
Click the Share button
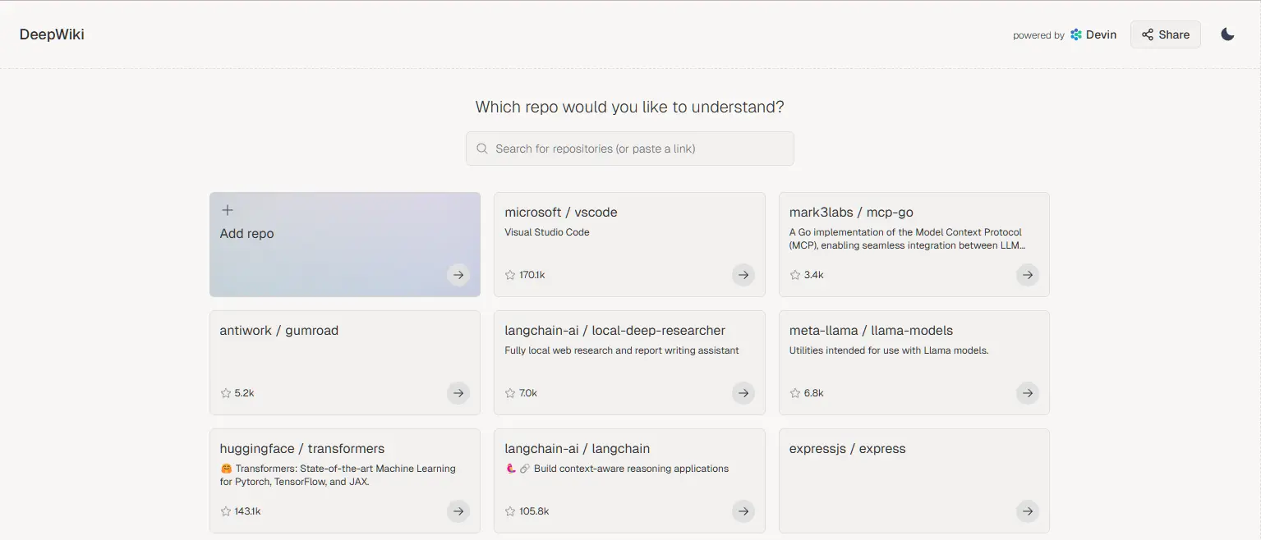(1165, 34)
